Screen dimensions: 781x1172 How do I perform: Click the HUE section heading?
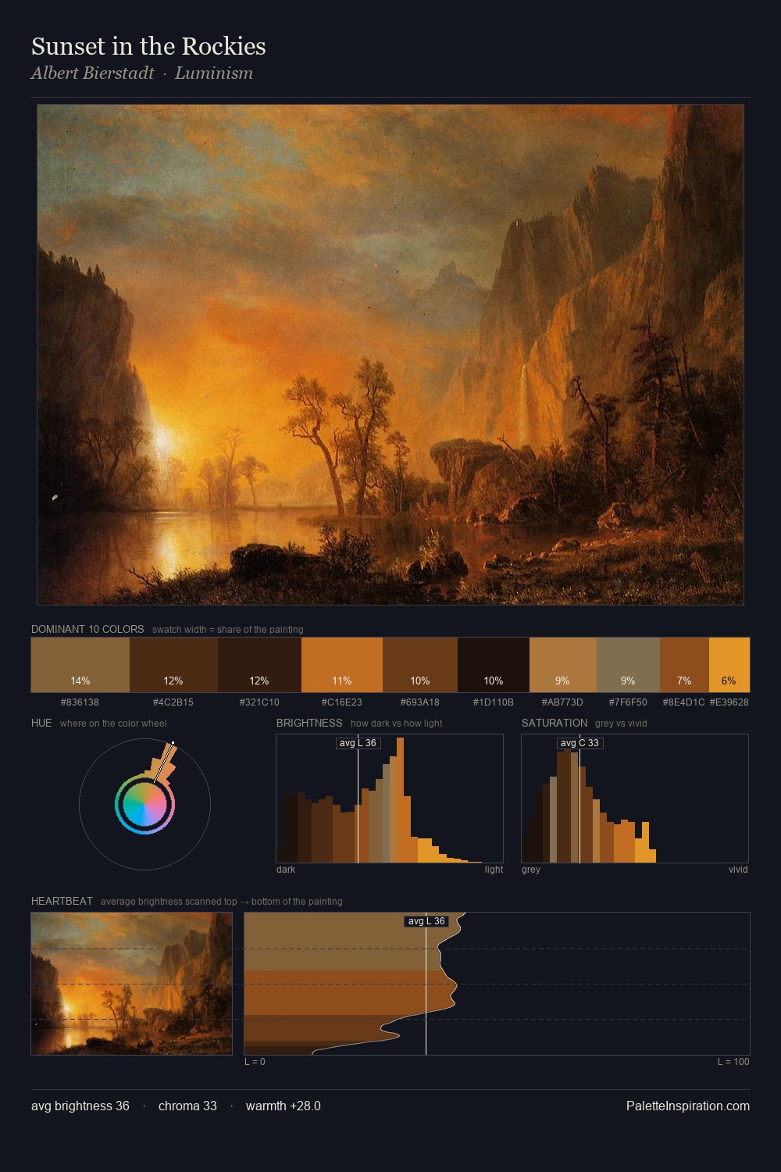coord(41,723)
